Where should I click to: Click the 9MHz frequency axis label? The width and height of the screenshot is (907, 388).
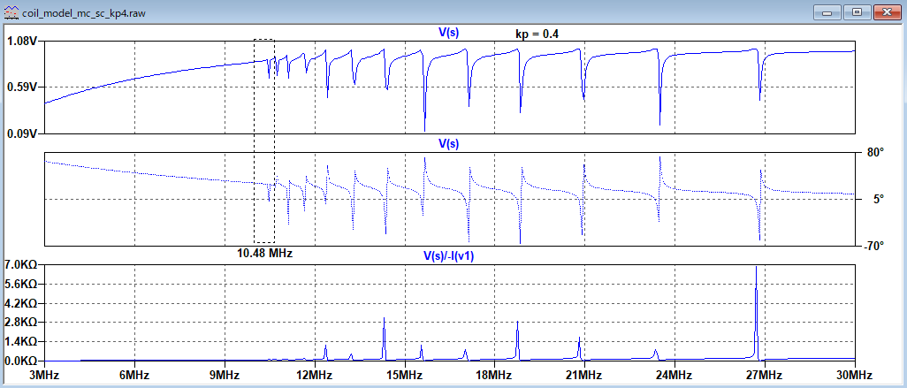pyautogui.click(x=225, y=375)
